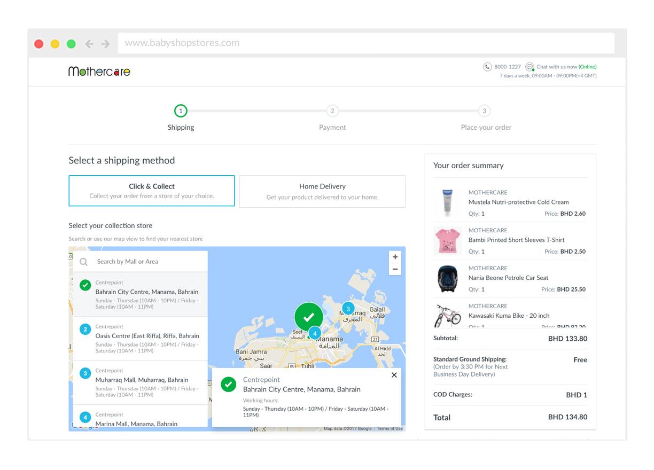
Task: Click the number 2 badge for Oasis Centre
Action: (x=85, y=329)
